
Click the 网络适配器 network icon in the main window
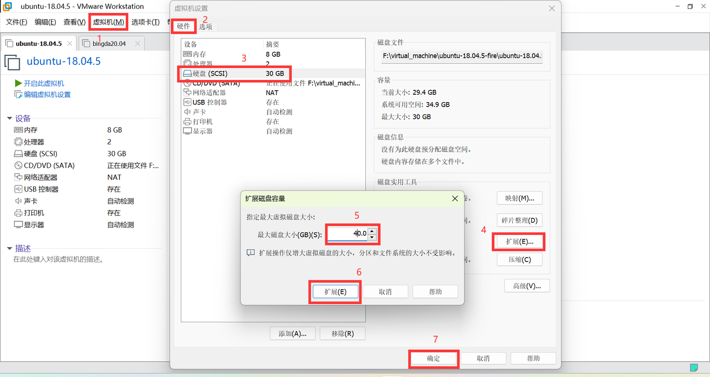18,177
